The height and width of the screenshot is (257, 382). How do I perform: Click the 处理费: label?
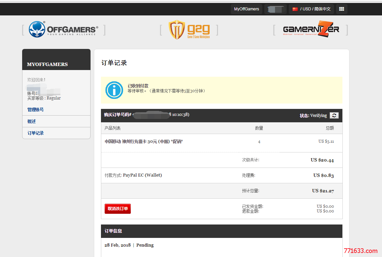pos(249,175)
